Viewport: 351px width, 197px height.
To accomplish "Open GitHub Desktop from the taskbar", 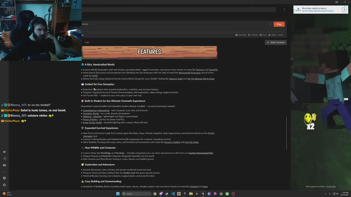I will (x=215, y=194).
